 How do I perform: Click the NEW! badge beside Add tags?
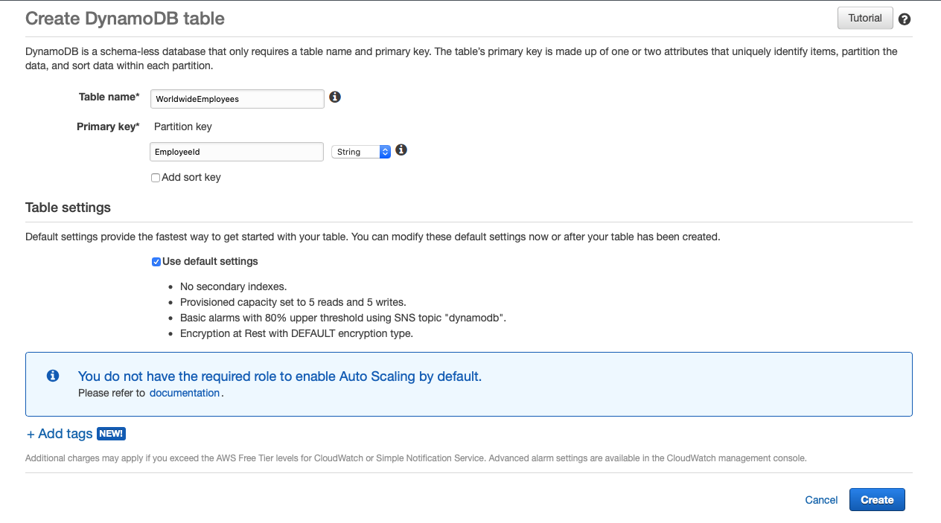click(x=111, y=434)
